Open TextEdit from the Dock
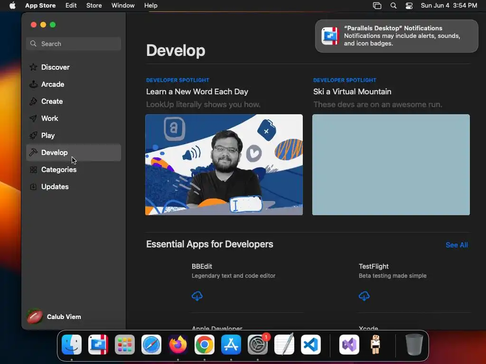 284,345
